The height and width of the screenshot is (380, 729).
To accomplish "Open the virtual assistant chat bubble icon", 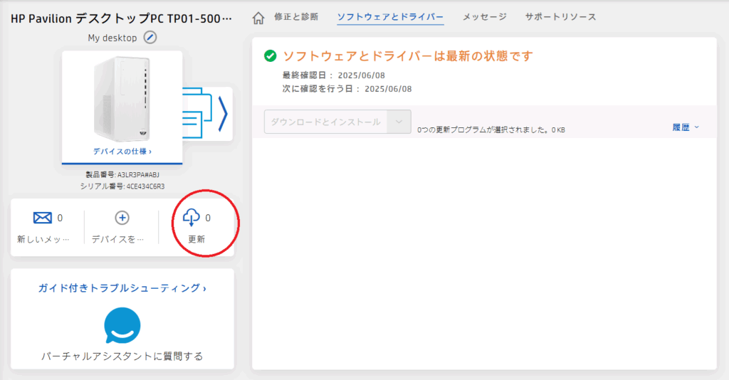I will (x=122, y=325).
